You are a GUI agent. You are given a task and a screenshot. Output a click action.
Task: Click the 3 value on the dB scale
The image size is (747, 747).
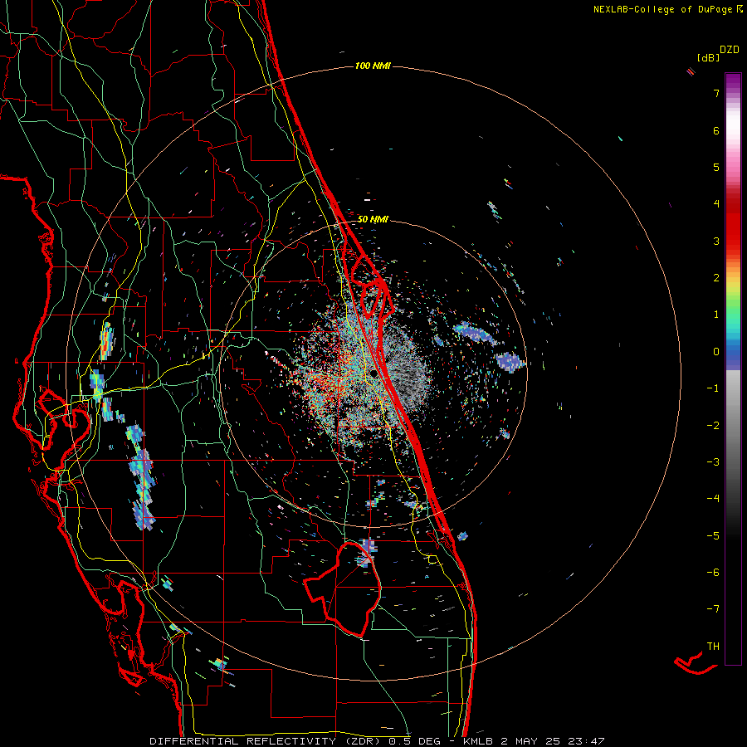point(716,241)
